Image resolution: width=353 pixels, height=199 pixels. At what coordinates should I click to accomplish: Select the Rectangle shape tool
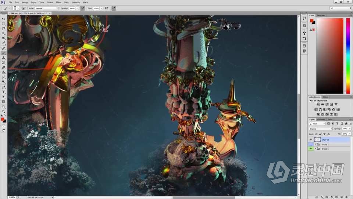click(x=3, y=102)
